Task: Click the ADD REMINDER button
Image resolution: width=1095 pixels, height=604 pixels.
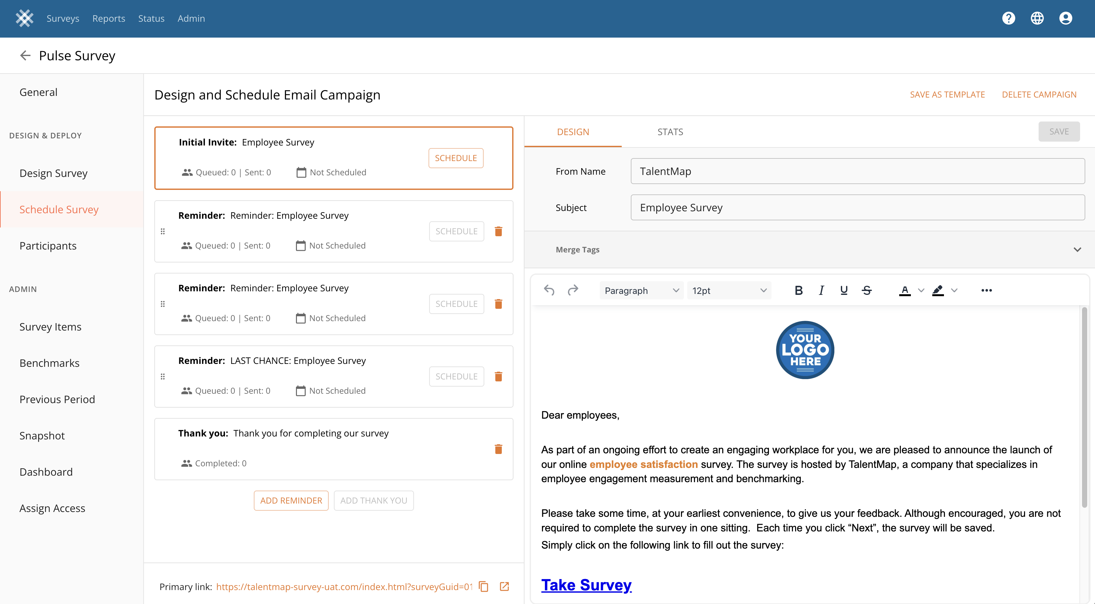Action: [x=291, y=500]
